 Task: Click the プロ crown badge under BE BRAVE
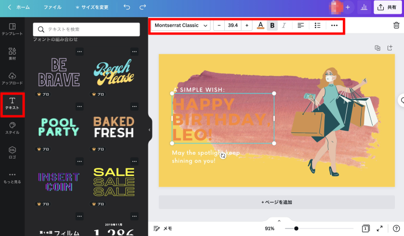click(43, 94)
